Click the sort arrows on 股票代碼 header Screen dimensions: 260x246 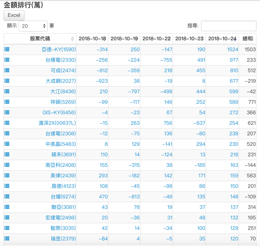pos(73,39)
